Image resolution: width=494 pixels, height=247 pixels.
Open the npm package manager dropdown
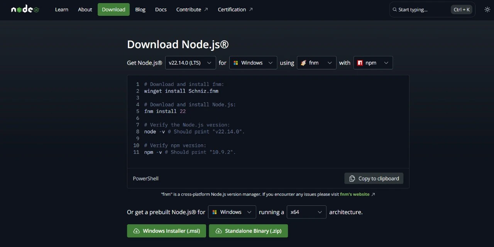tap(373, 63)
